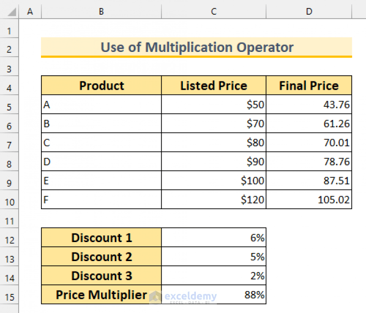Select the '88%' multiplier value cell
This screenshot has height=313, width=366.
tap(214, 294)
